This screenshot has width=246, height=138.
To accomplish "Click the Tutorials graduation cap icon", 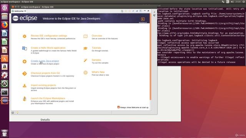I will [x=85, y=48].
